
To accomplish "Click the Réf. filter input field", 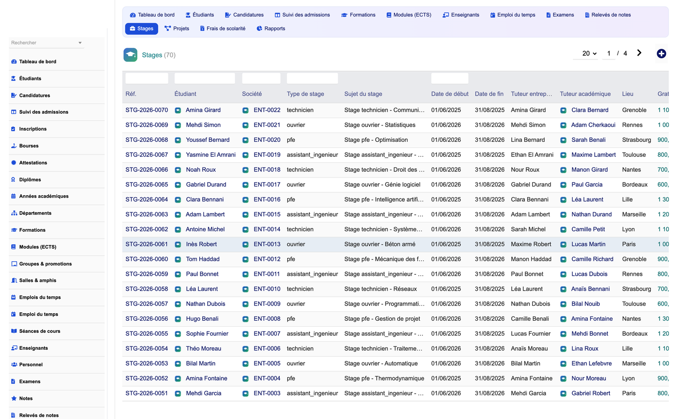I will 147,78.
